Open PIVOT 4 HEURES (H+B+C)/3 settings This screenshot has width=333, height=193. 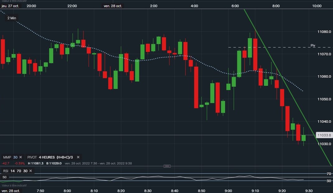[x=50, y=157]
